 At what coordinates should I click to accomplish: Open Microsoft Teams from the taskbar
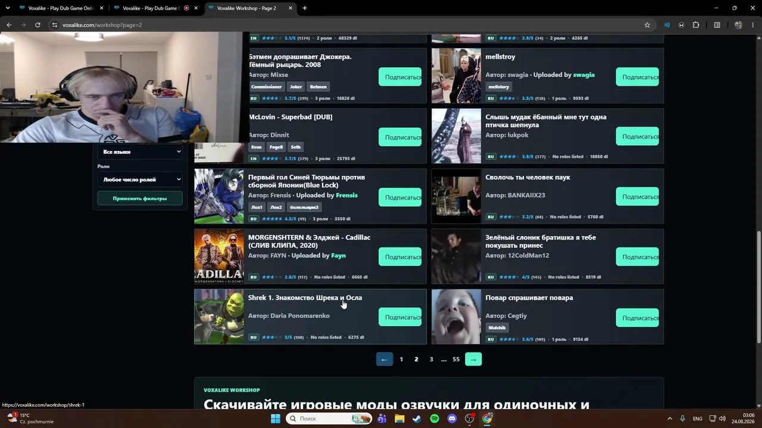tap(382, 418)
